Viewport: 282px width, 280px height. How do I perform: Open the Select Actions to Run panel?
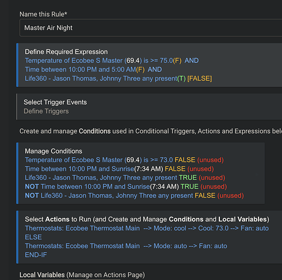click(x=147, y=219)
